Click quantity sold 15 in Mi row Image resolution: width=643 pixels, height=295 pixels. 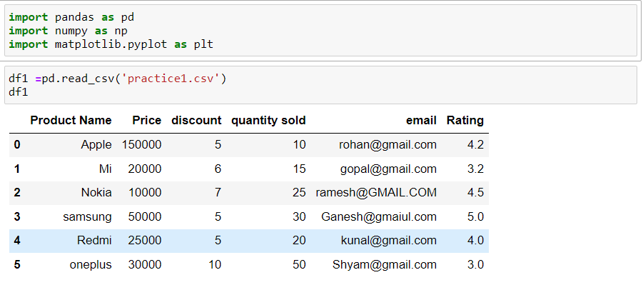tap(299, 169)
